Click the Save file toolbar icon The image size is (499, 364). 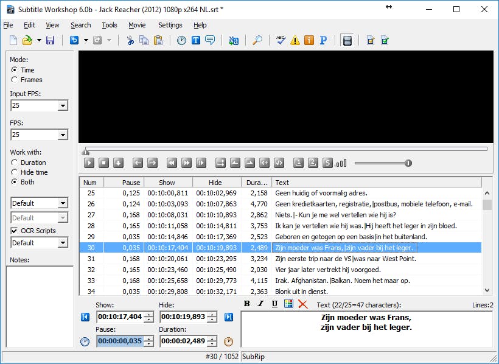(50, 41)
